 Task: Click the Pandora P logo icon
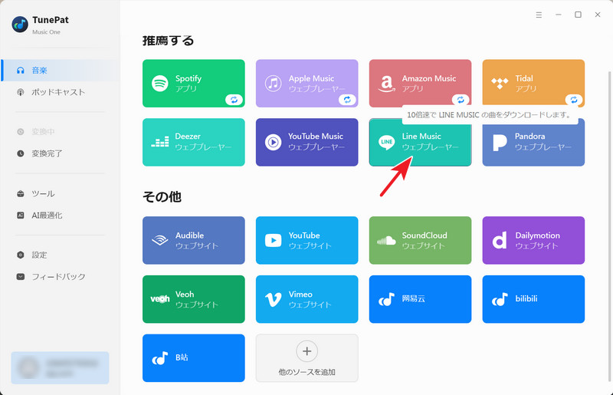tap(500, 143)
